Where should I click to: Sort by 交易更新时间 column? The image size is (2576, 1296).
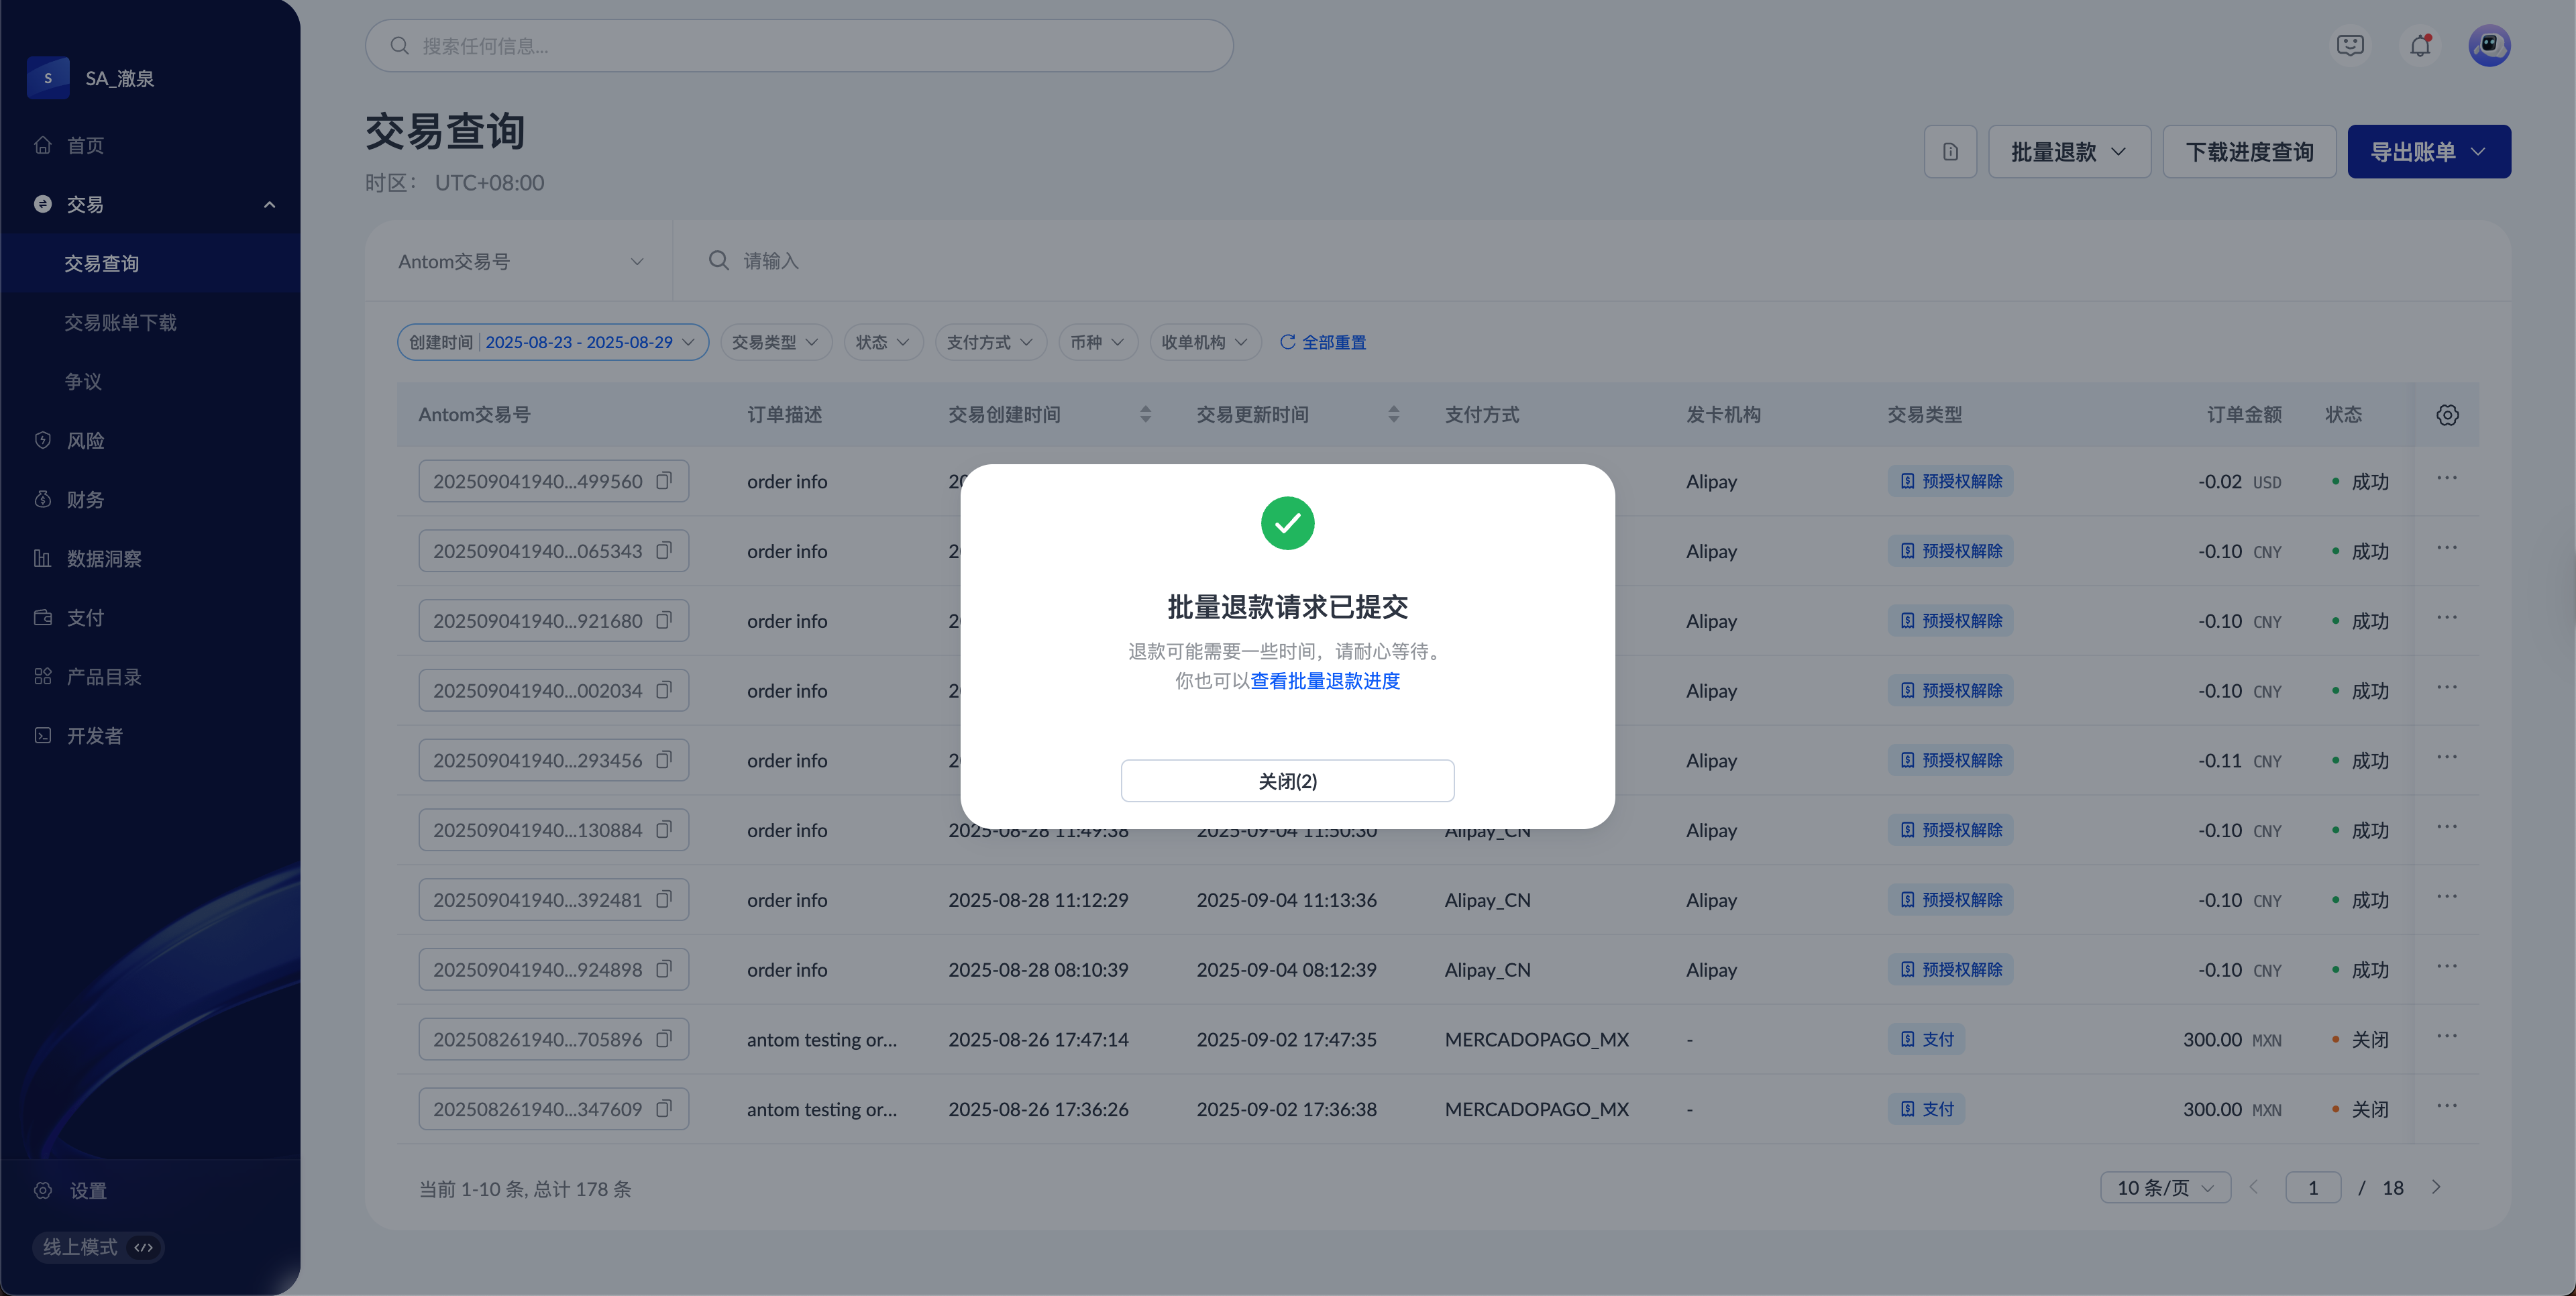click(1393, 415)
